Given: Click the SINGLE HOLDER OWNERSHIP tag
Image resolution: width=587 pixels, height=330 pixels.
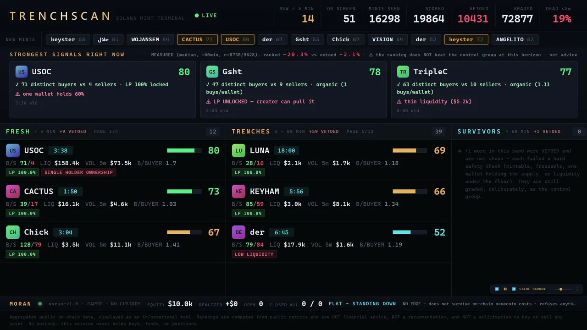Looking at the screenshot, I should pos(78,172).
